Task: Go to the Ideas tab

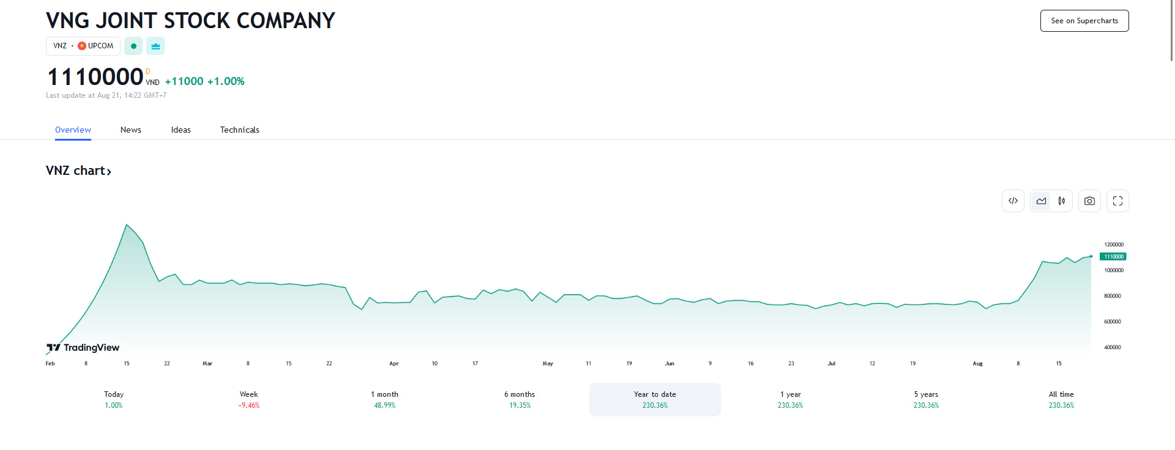Action: point(181,130)
